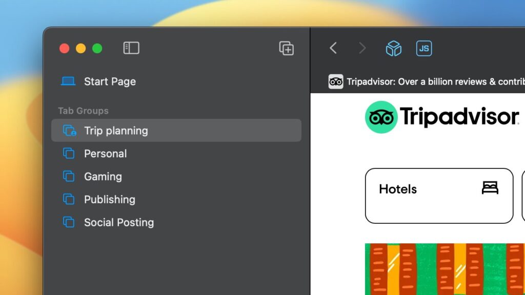This screenshot has height=295, width=525.
Task: Click the new tab group icon
Action: click(287, 48)
